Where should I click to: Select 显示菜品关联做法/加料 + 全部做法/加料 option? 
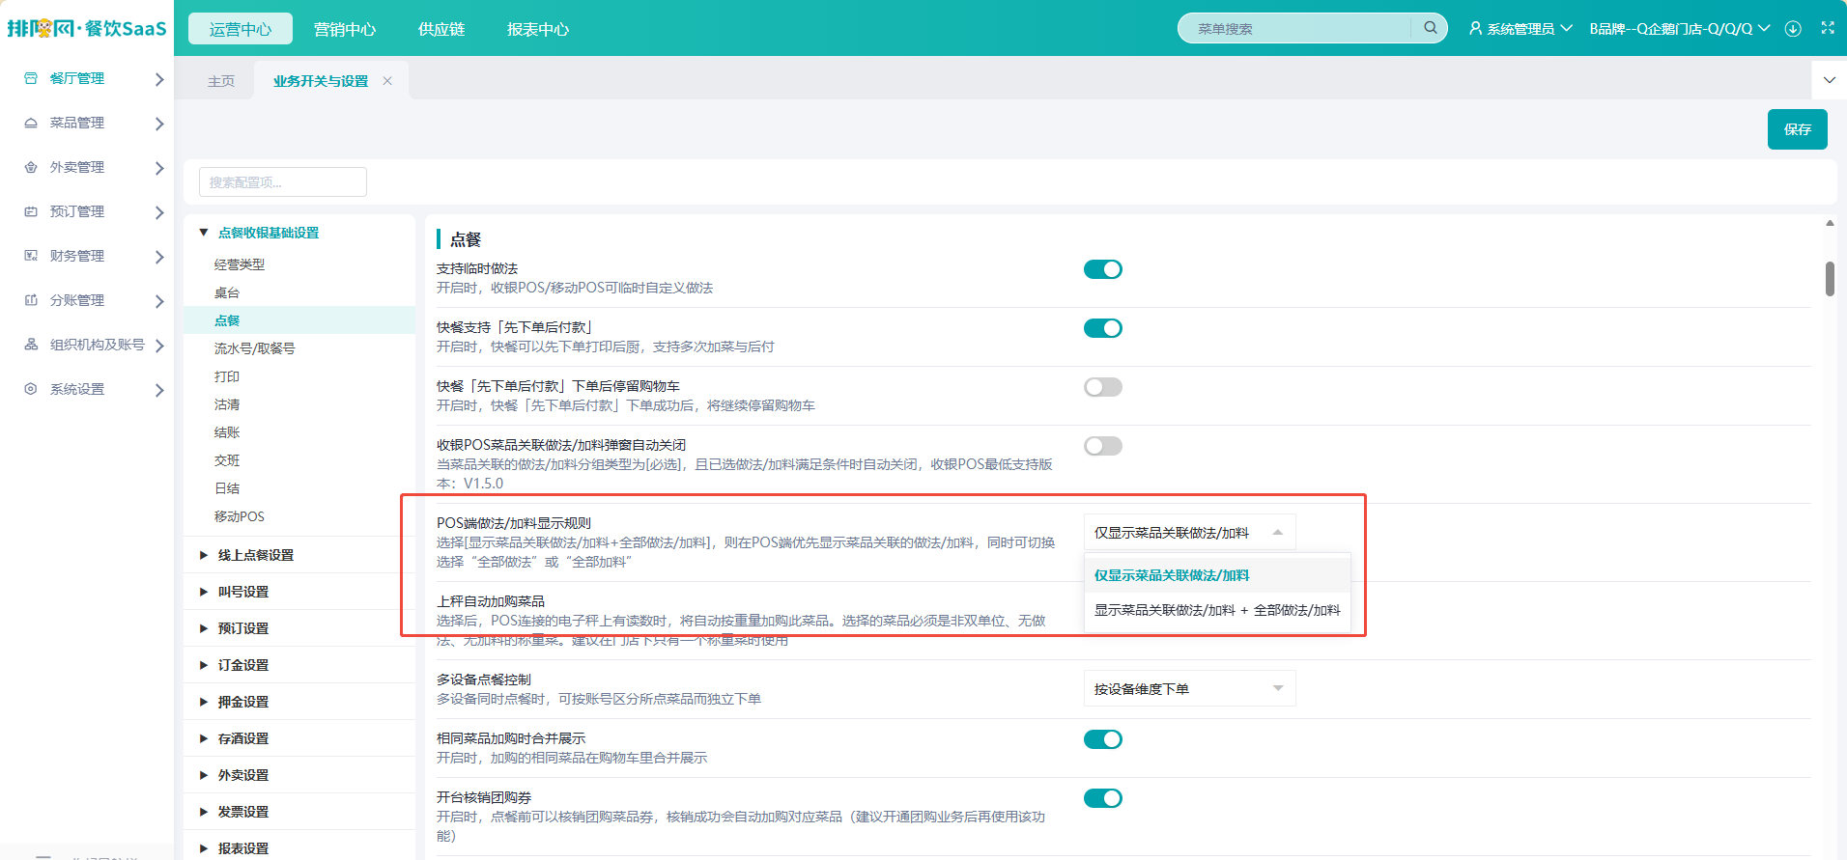[1217, 610]
